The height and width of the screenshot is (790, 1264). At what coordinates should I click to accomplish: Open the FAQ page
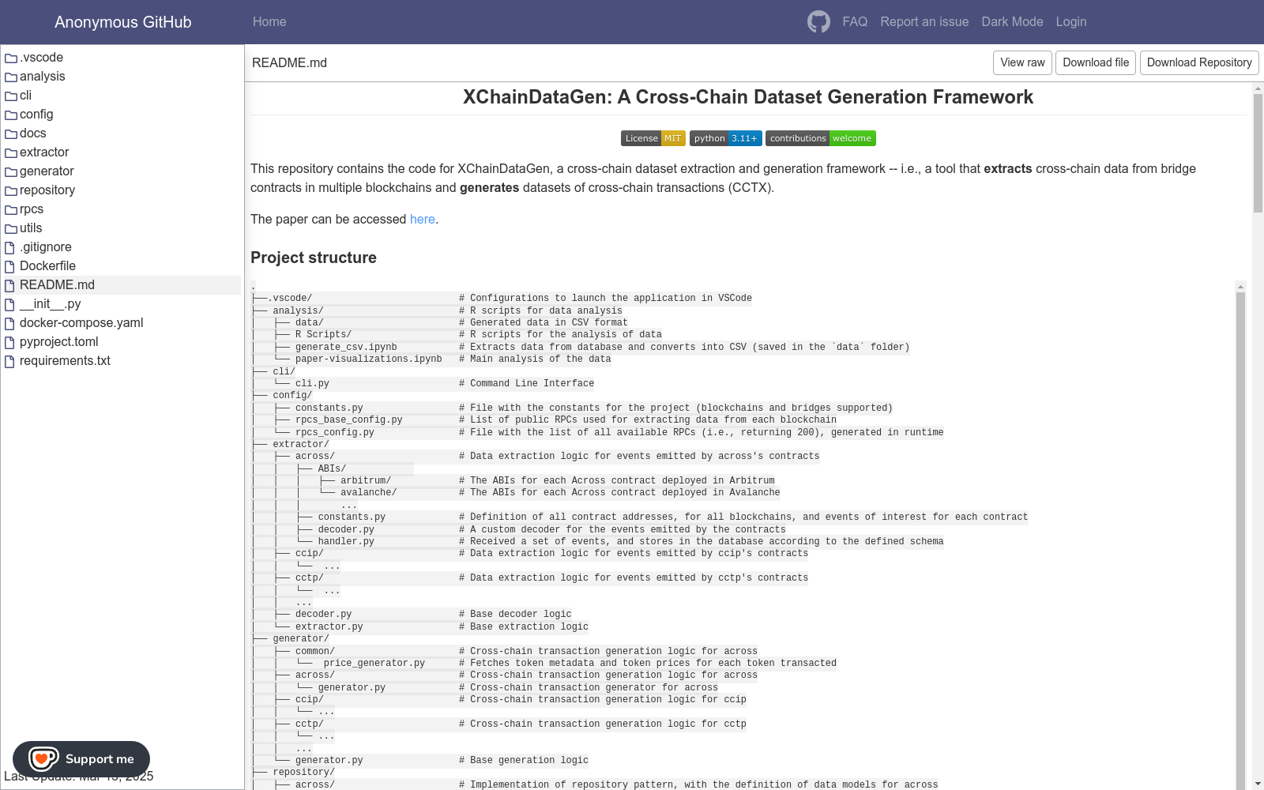[855, 22]
